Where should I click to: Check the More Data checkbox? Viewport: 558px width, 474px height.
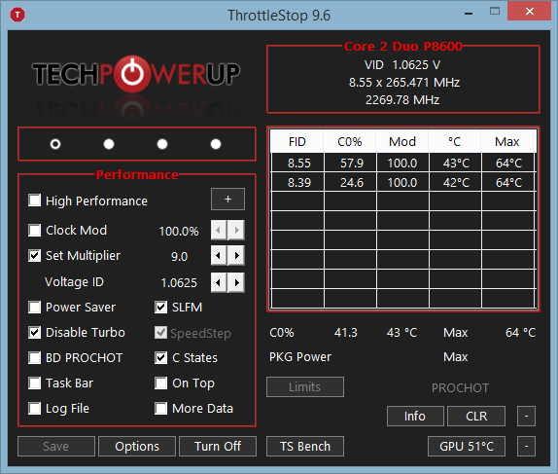160,408
